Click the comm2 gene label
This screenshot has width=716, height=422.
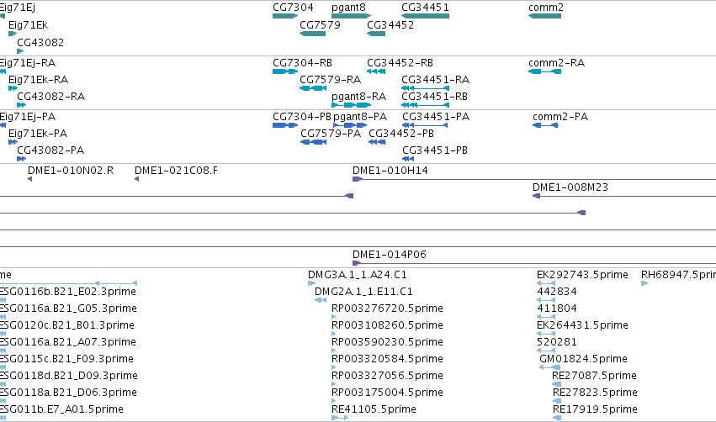[x=546, y=8]
